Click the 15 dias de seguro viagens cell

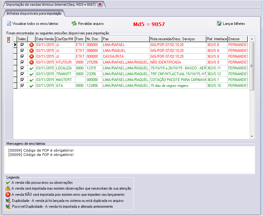(178, 86)
